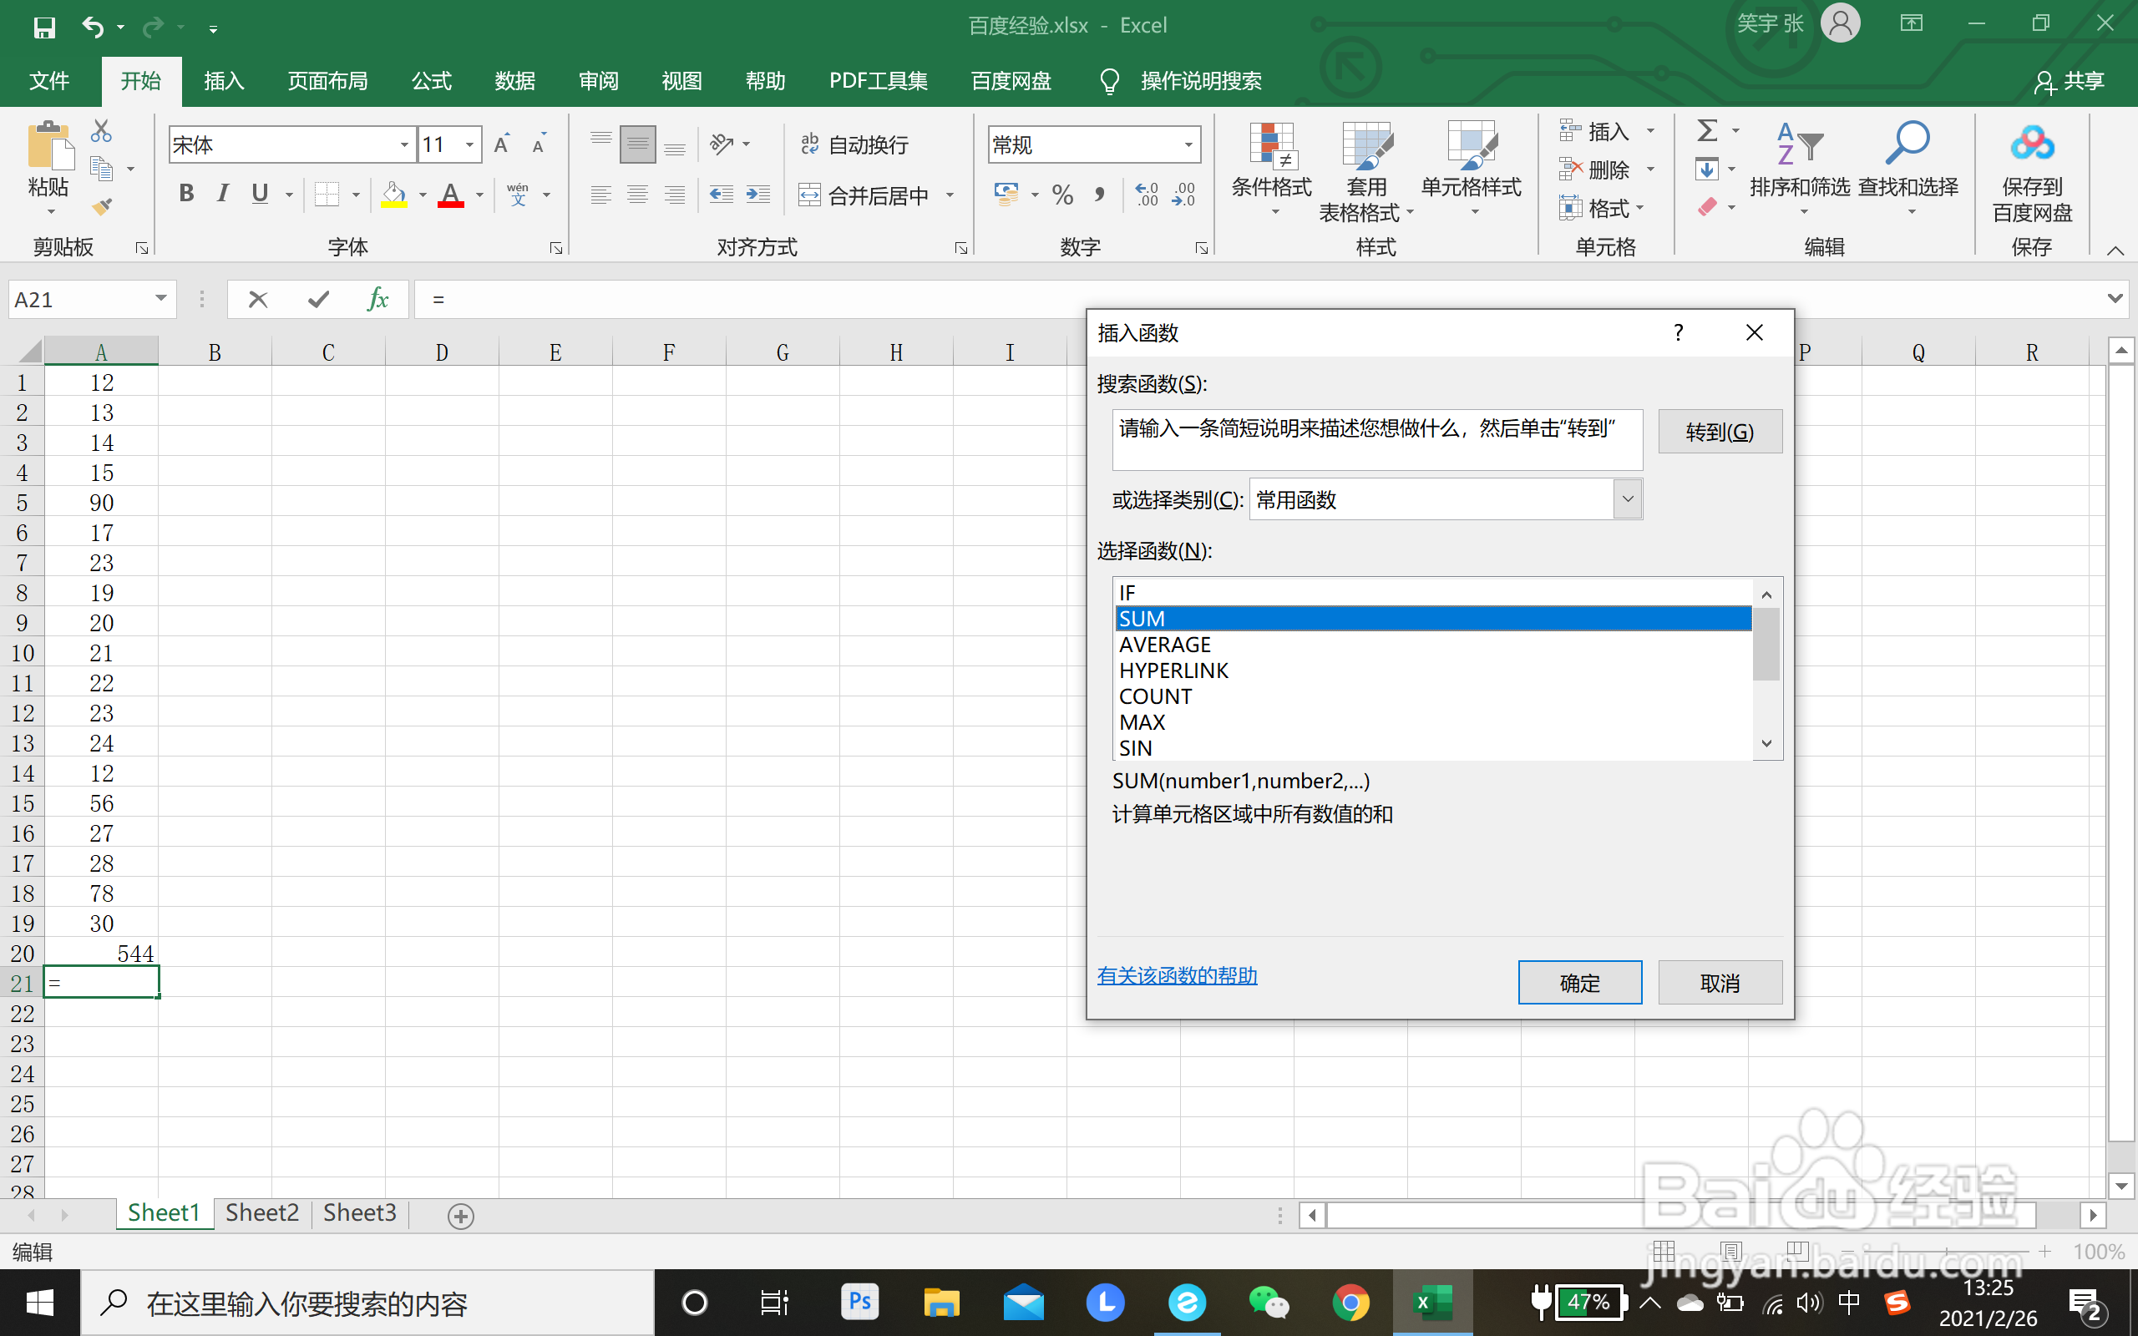2138x1336 pixels.
Task: Click the 确定 button in the dialog
Action: [1578, 982]
